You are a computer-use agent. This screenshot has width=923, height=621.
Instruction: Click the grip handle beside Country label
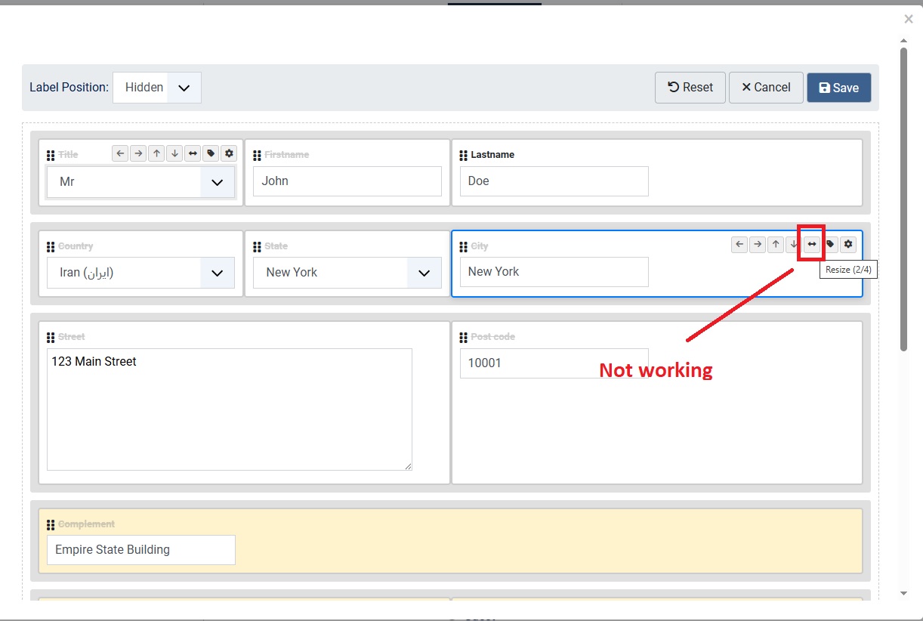click(x=51, y=247)
